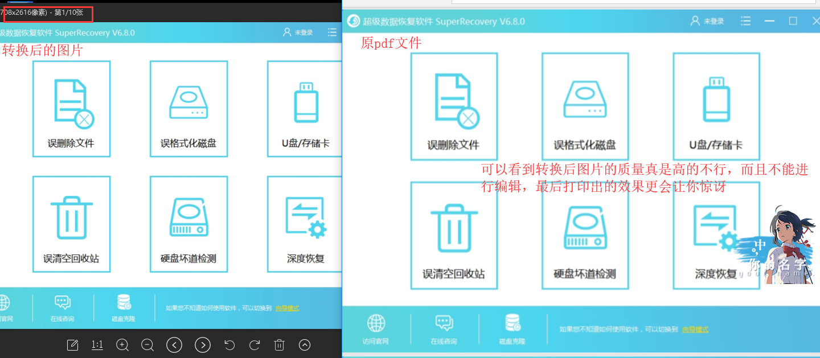Click the 第1/10张 text in viewer title
Screen dimensions: 820x358
tap(69, 12)
